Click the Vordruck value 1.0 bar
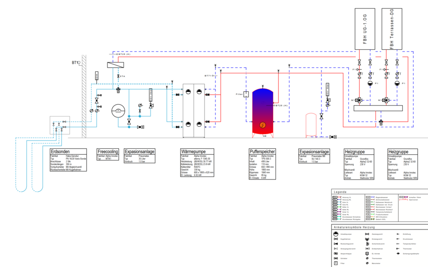 point(142,161)
